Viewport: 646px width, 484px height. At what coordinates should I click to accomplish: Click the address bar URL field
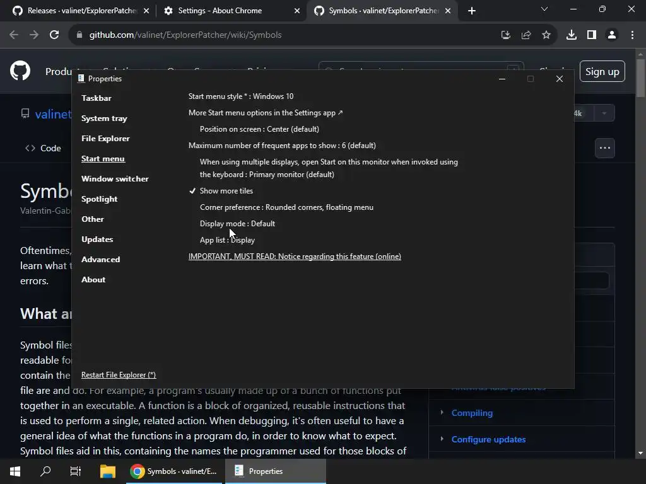(x=285, y=35)
